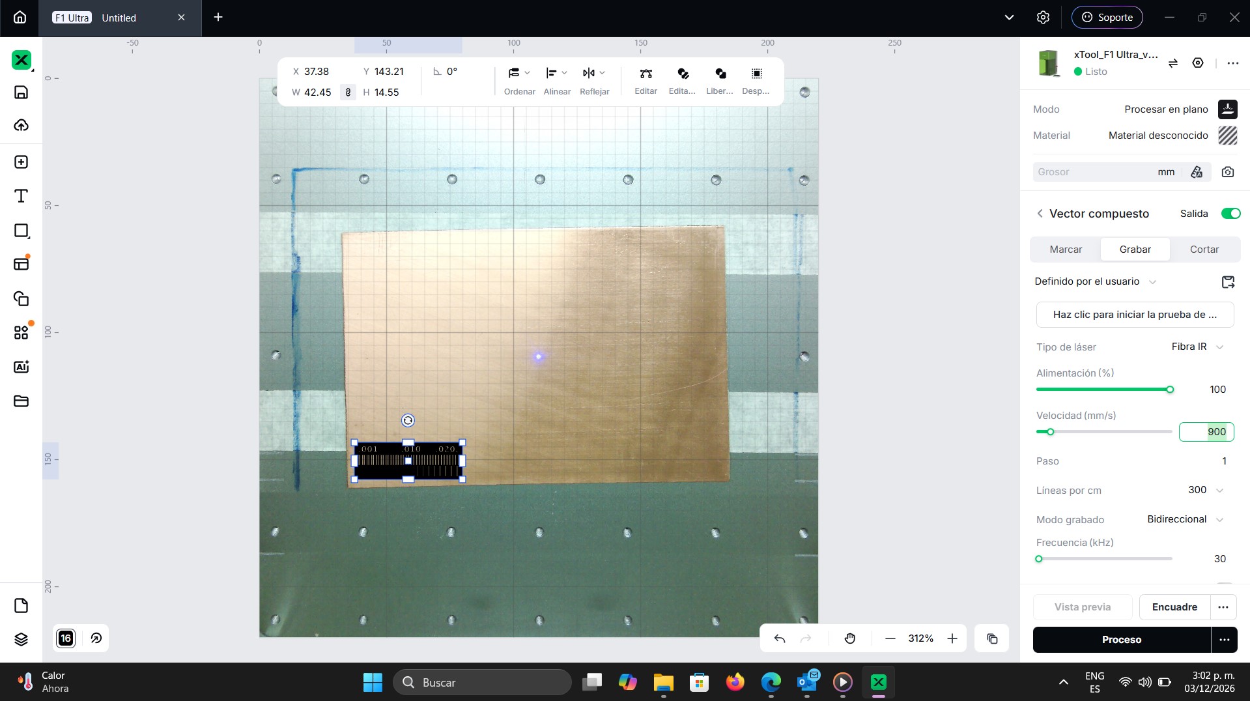The image size is (1250, 701).
Task: Undo the last action
Action: click(779, 638)
